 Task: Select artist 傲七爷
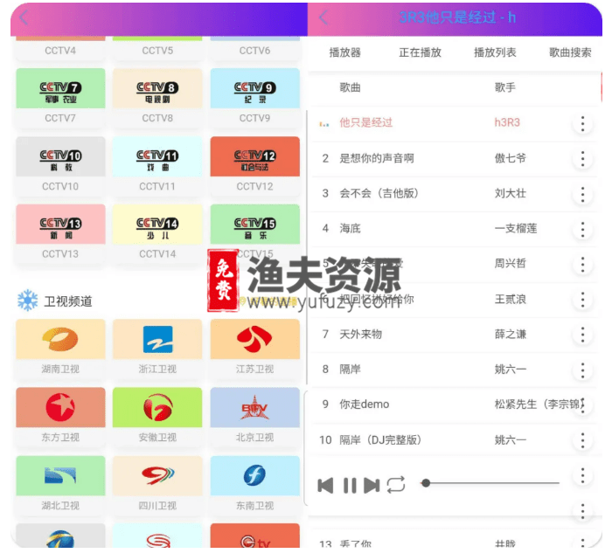[x=511, y=158]
